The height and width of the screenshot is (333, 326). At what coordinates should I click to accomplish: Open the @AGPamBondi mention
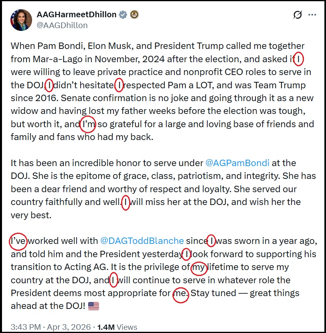point(237,163)
